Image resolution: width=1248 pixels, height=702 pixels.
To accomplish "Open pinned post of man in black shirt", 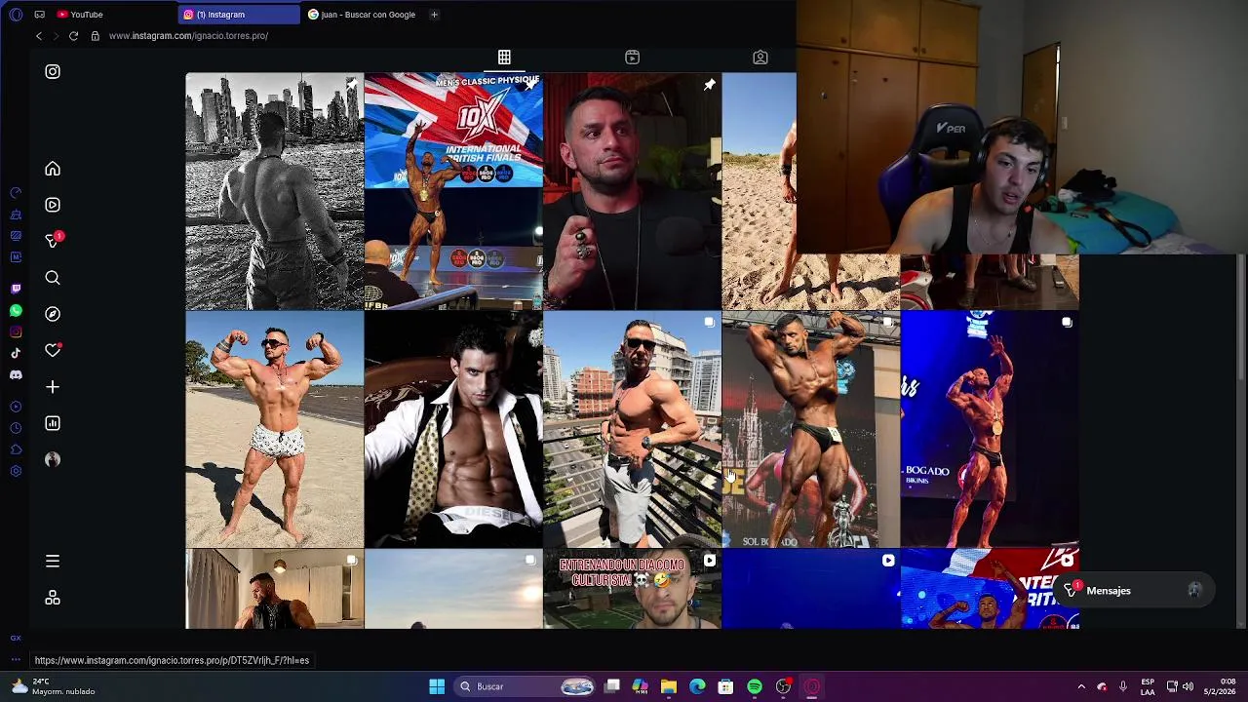I will tap(632, 191).
